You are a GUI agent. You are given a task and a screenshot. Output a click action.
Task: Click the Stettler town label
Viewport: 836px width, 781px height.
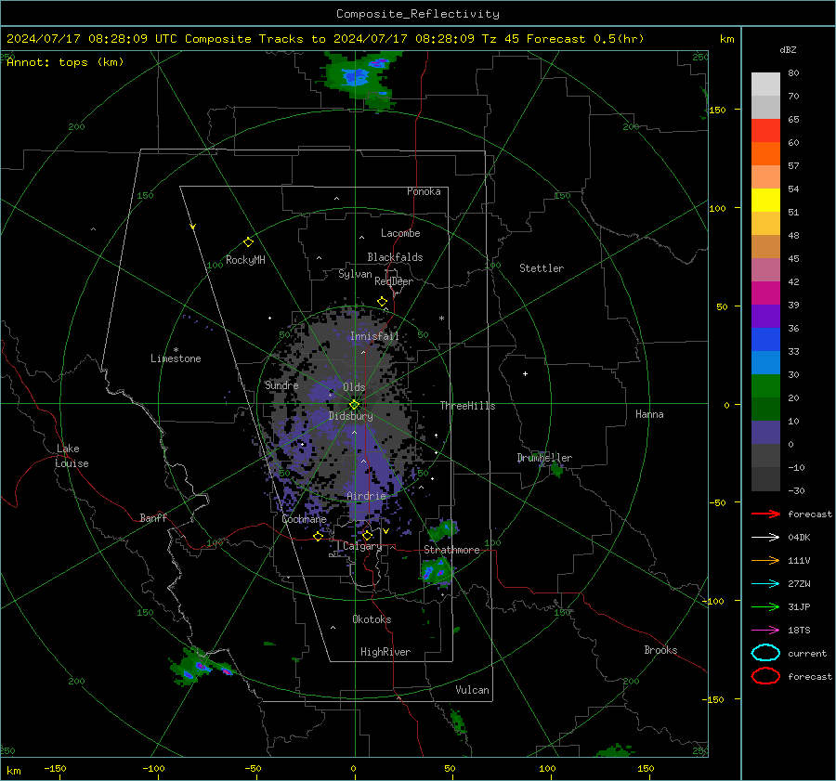[542, 268]
